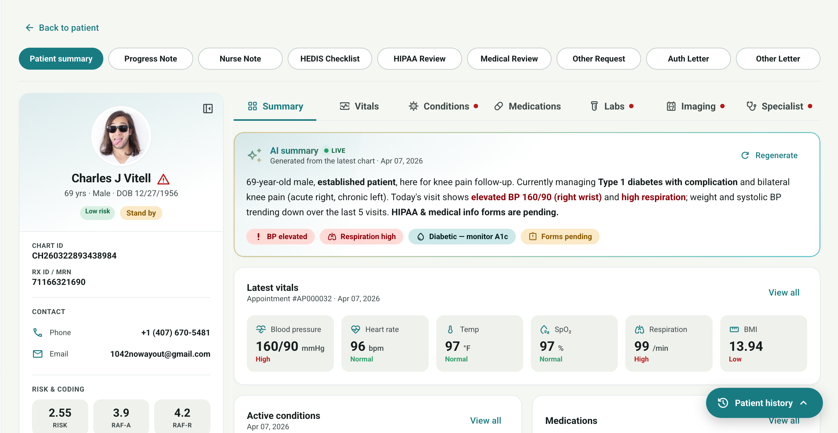This screenshot has height=433, width=838.
Task: Click Regenerate AI summary
Action: [769, 155]
